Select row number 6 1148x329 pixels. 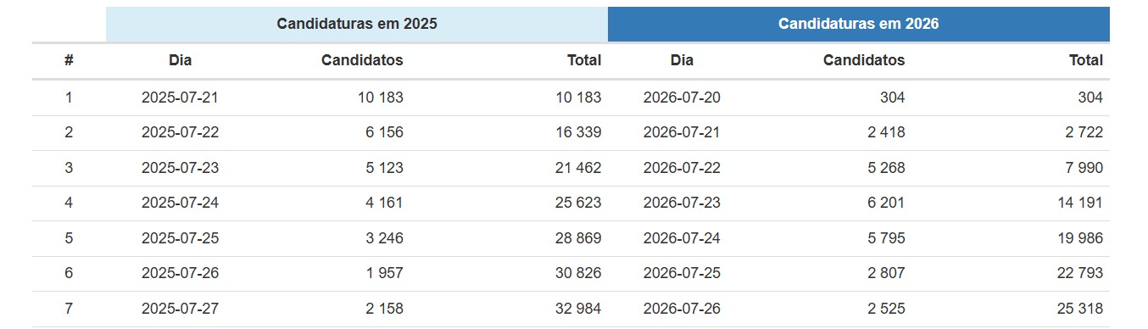pos(69,273)
